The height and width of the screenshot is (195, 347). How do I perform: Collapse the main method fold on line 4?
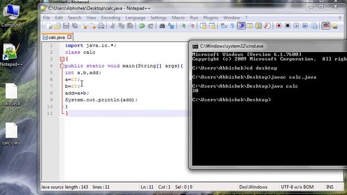(62, 66)
